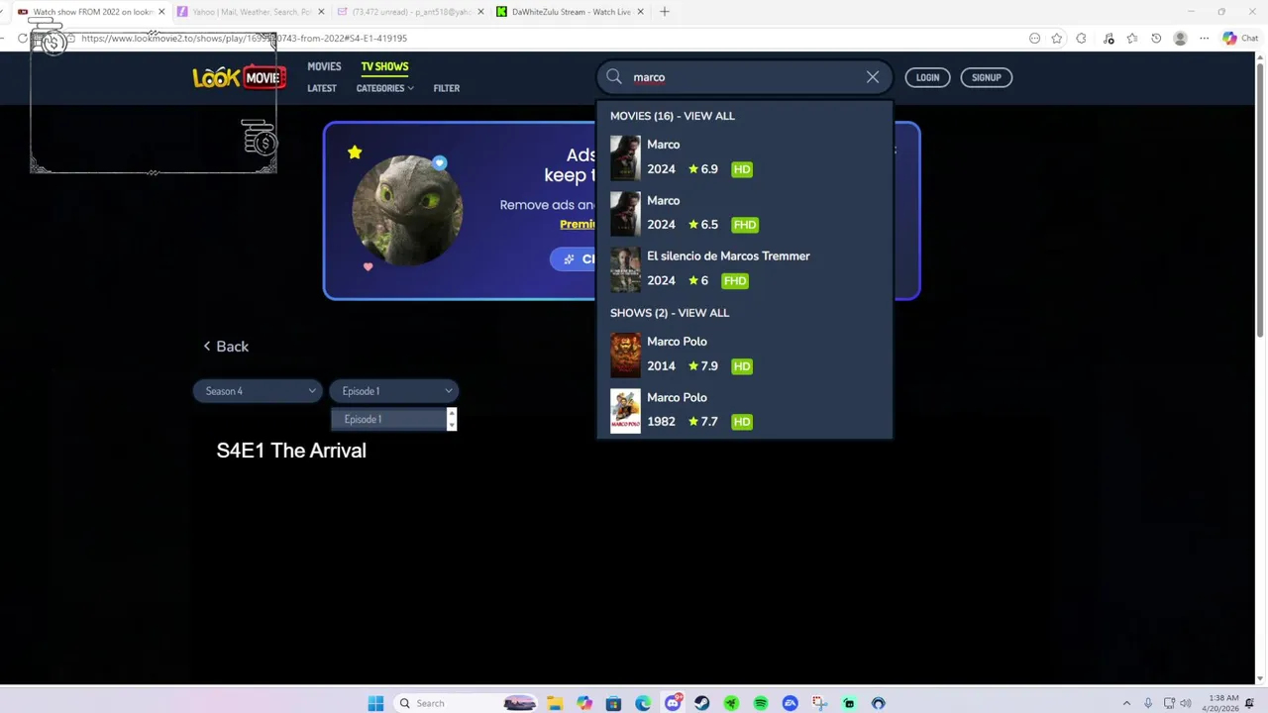Click the Back link
This screenshot has height=713, width=1268.
point(232,346)
